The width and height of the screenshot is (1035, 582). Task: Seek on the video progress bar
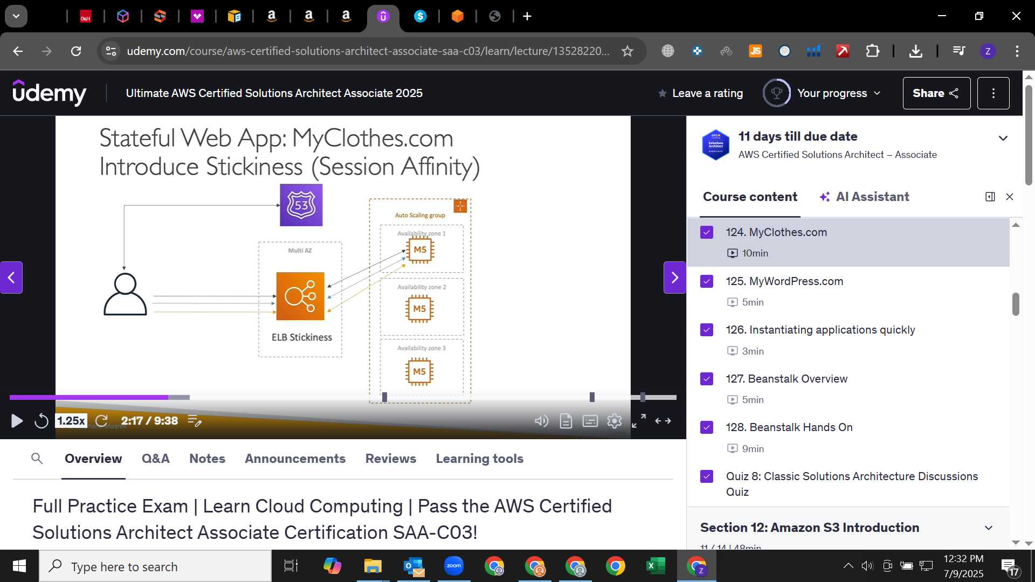(343, 397)
